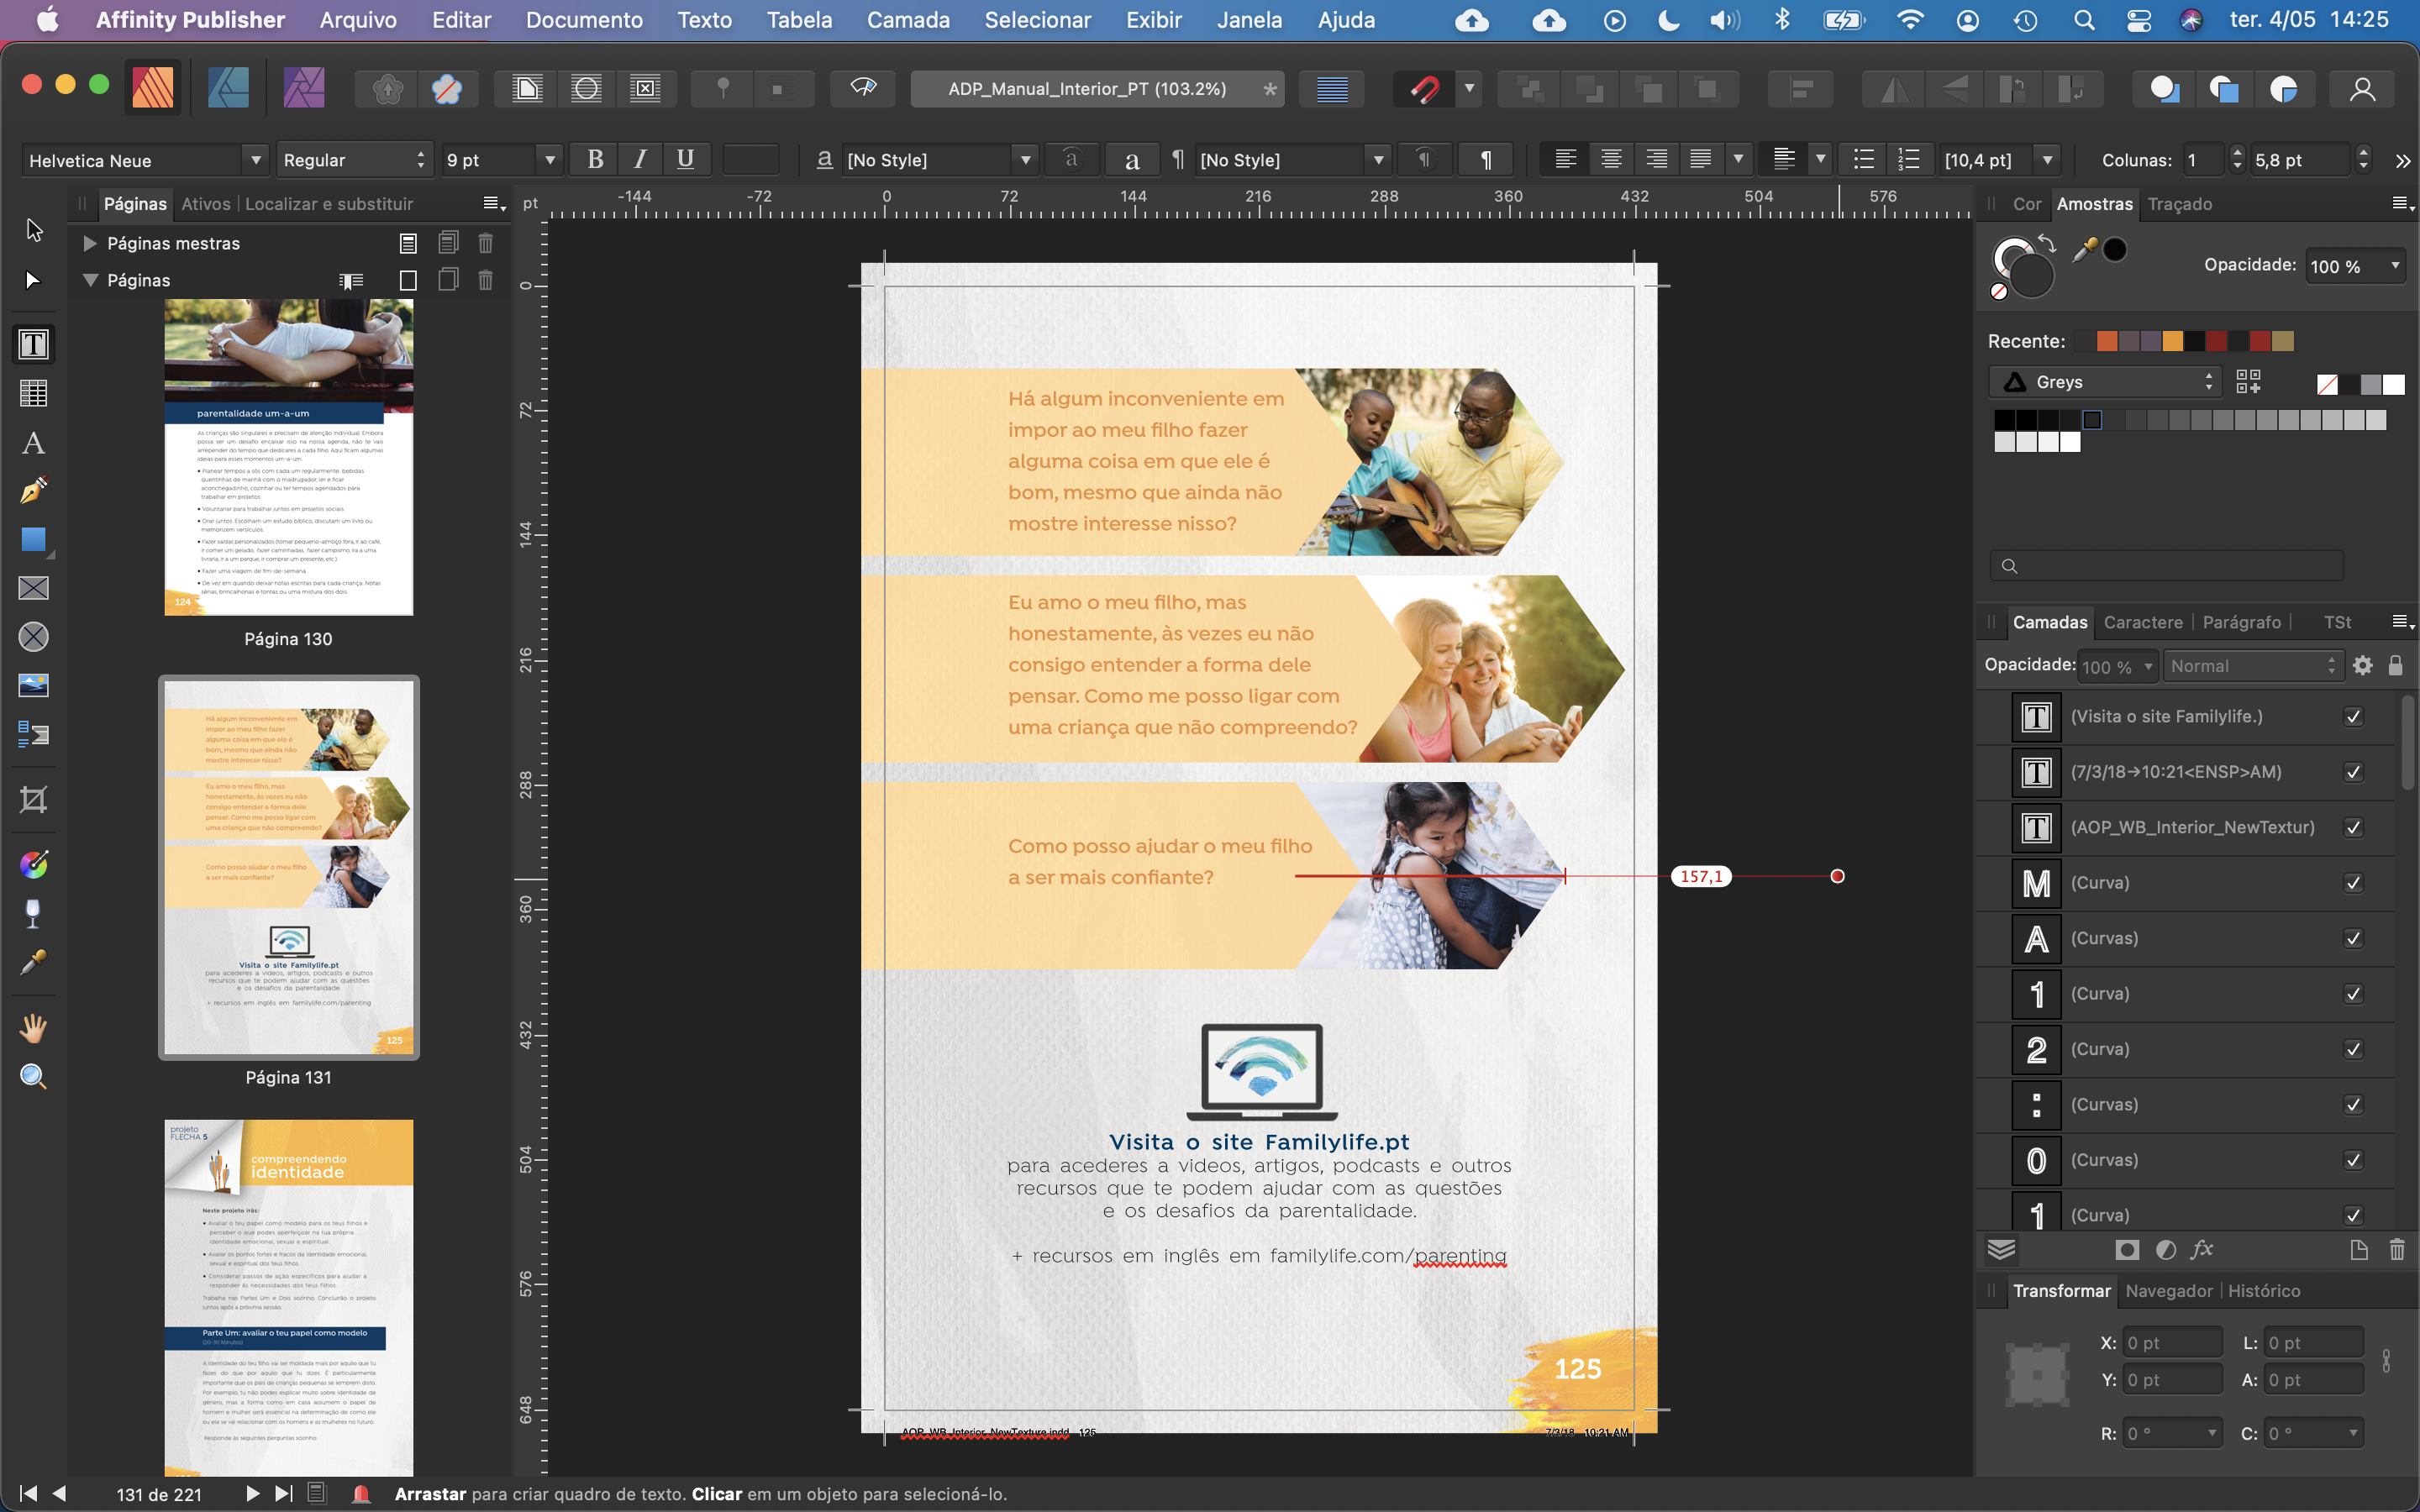This screenshot has height=1512, width=2420.
Task: Toggle Bold text formatting
Action: pos(595,160)
